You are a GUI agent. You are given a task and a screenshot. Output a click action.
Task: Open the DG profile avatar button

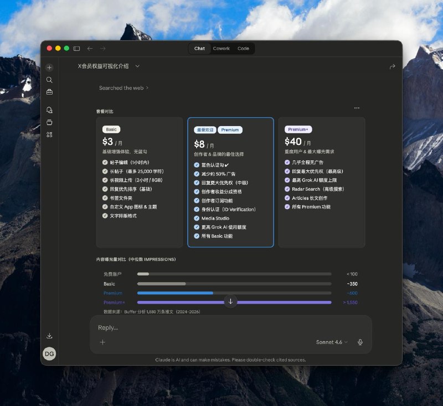(x=49, y=354)
